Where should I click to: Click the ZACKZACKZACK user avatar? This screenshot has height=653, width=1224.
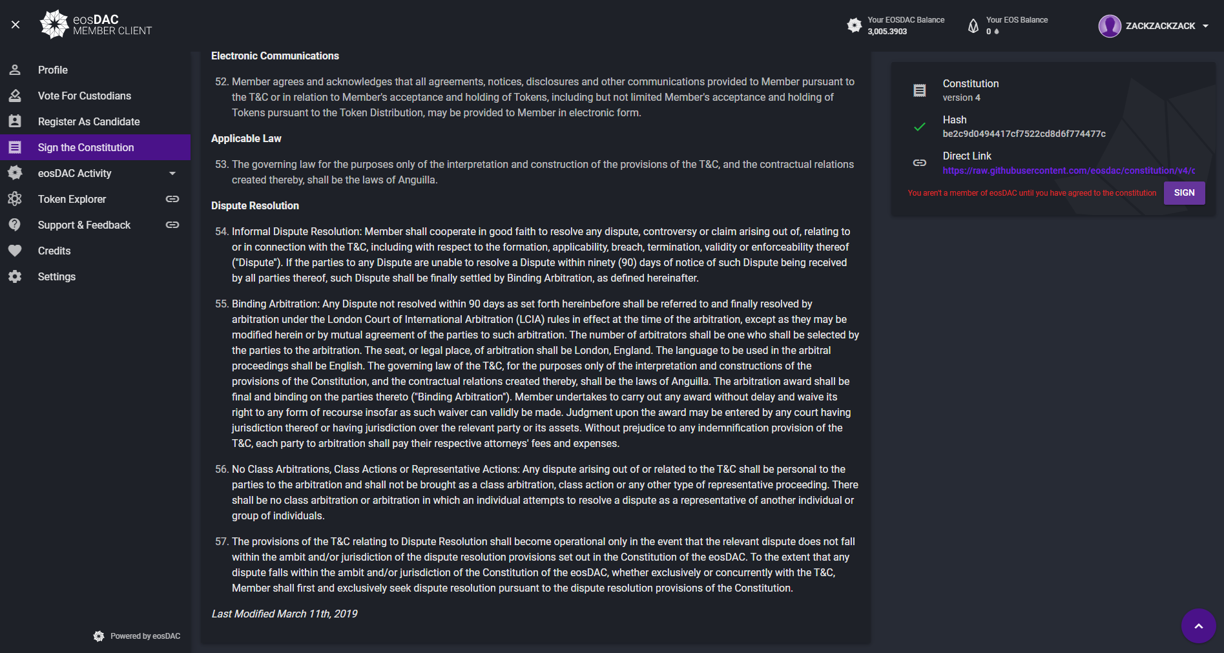point(1110,26)
